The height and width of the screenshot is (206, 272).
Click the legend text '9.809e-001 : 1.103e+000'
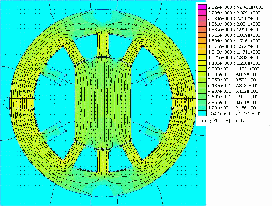[233, 69]
